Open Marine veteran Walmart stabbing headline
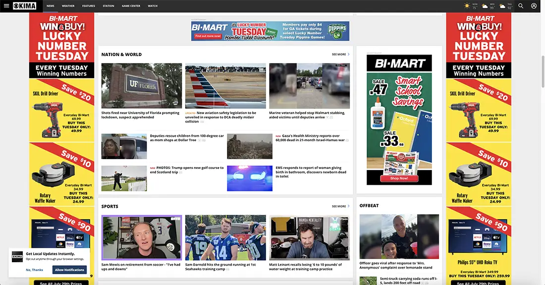The height and width of the screenshot is (285, 545). [307, 115]
